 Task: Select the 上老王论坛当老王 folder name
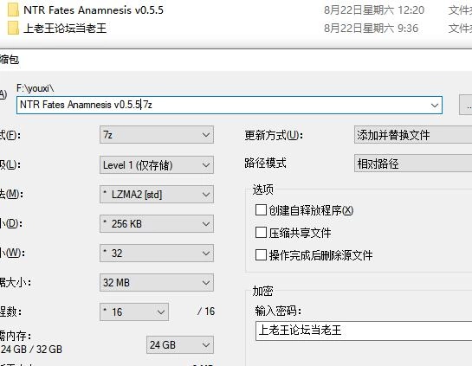coord(65,29)
